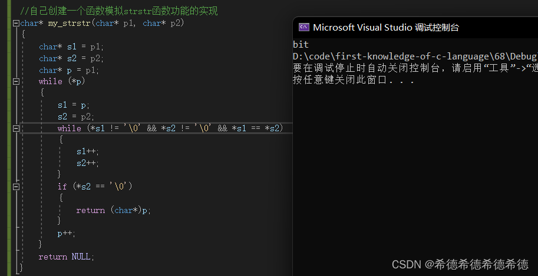The width and height of the screenshot is (538, 276).
Task: Collapse the while (*p) loop fold
Action: [16, 82]
